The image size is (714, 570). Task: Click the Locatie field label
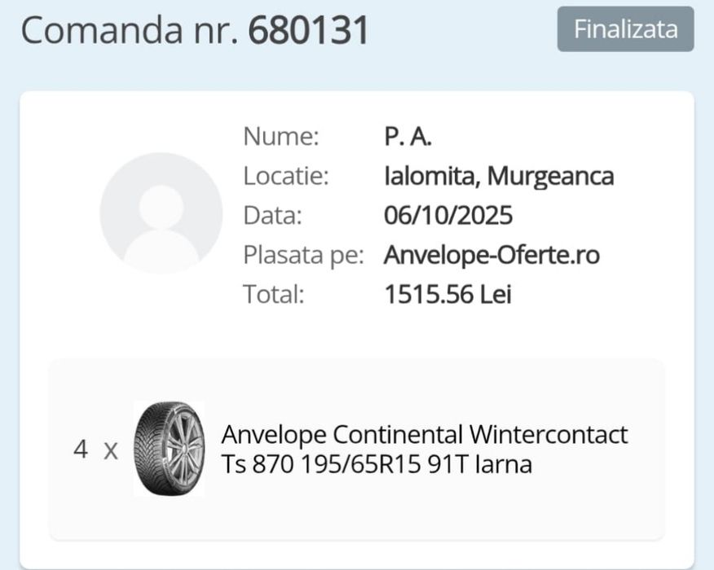point(285,176)
